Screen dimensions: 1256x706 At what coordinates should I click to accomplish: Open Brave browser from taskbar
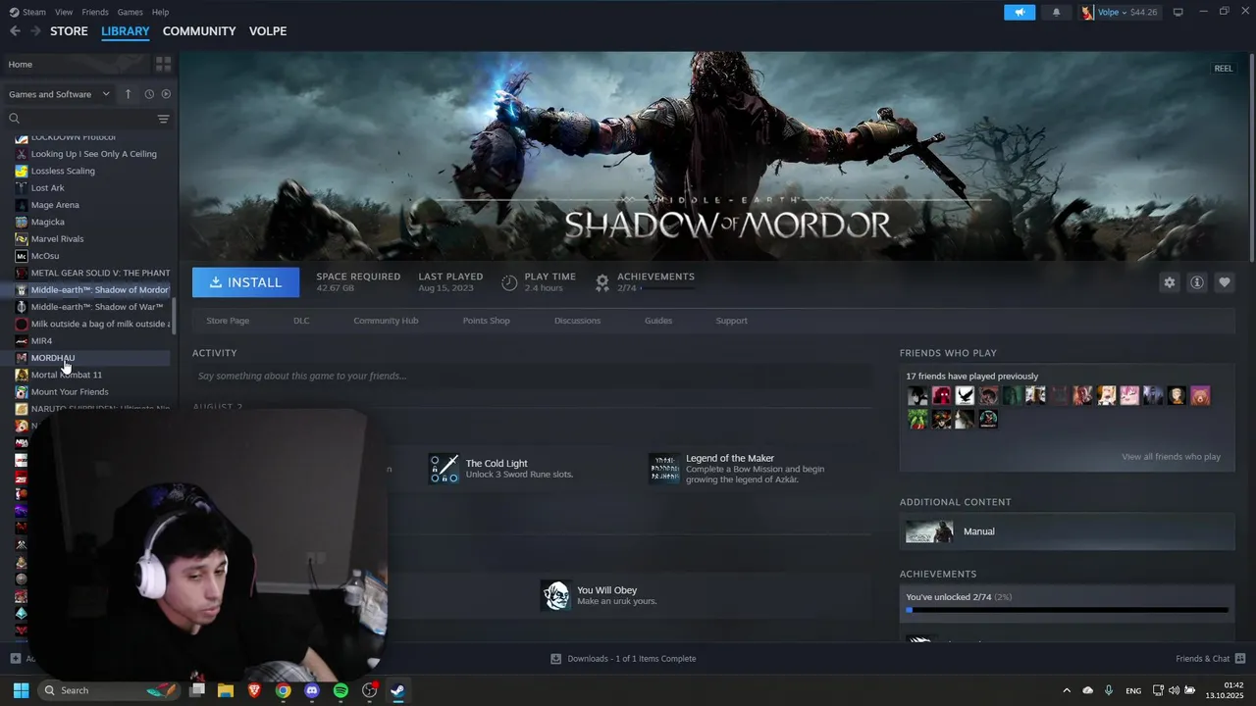pyautogui.click(x=254, y=690)
